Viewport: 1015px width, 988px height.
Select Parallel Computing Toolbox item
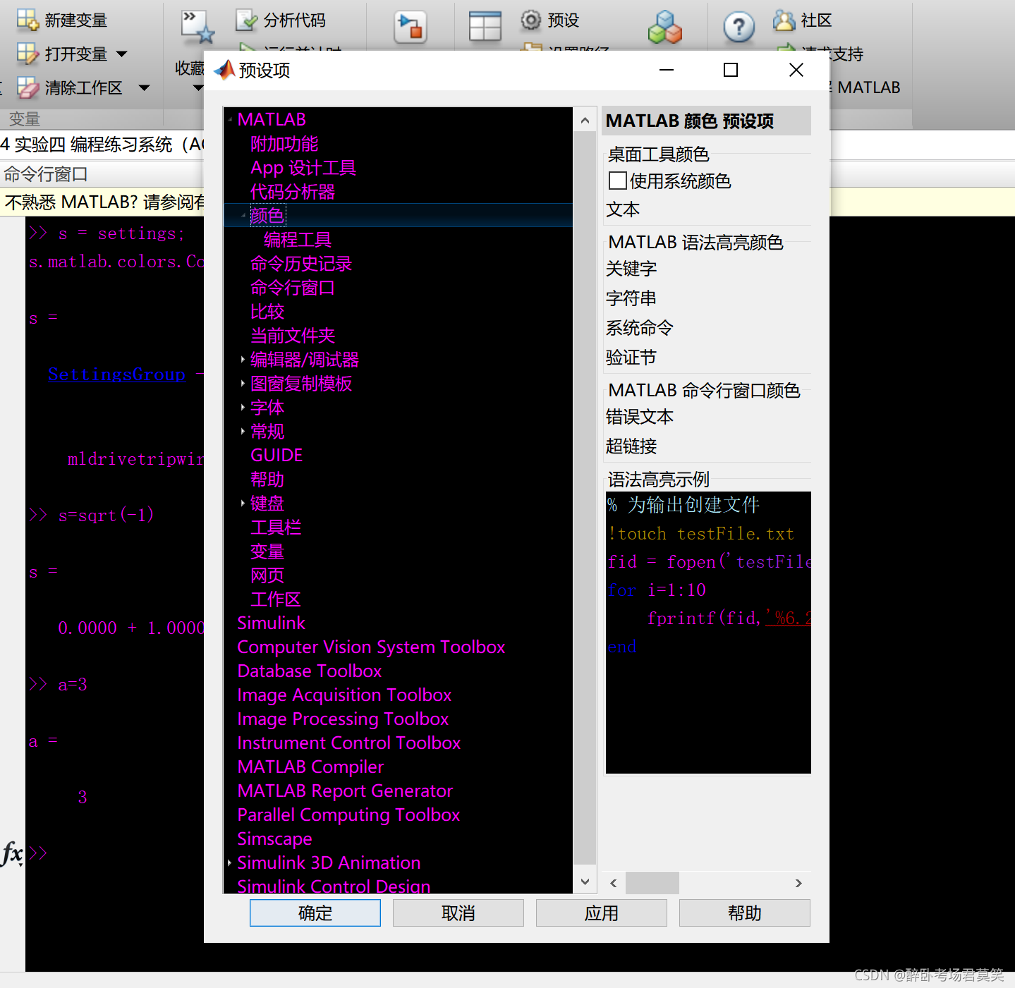click(348, 815)
